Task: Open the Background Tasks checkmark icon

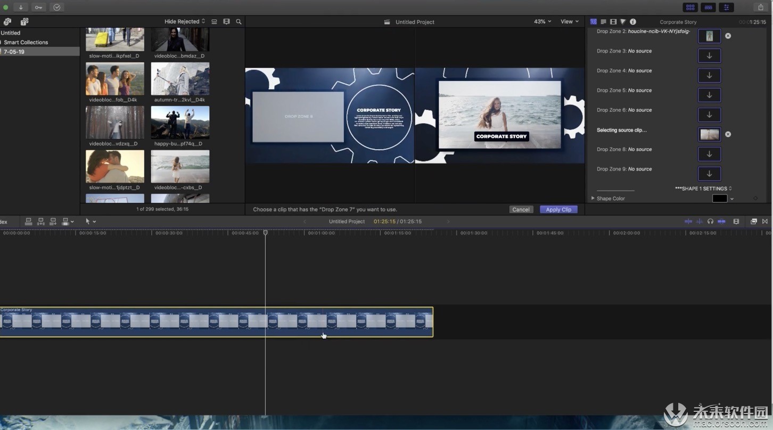Action: tap(57, 7)
